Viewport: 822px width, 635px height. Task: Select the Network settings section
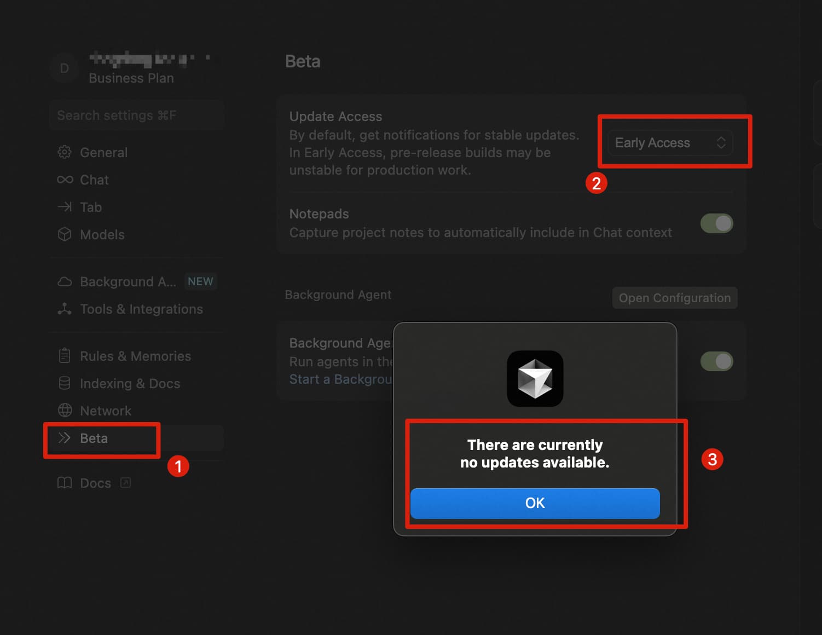[137, 411]
